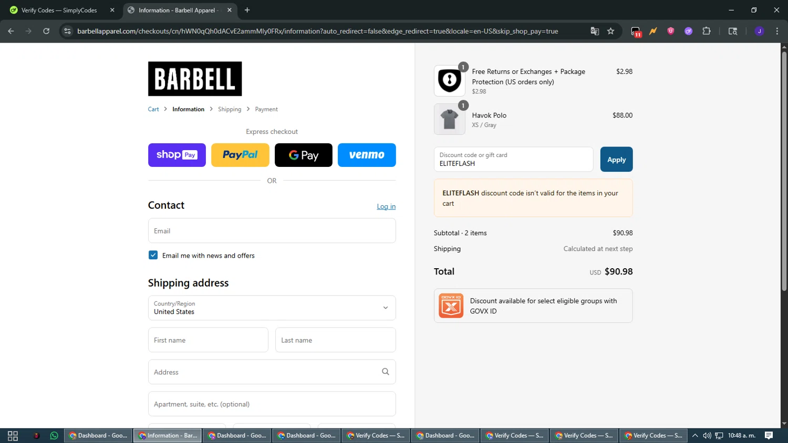Screen dimensions: 788x443
Task: Click the network icon in system tray
Action: coord(719,436)
